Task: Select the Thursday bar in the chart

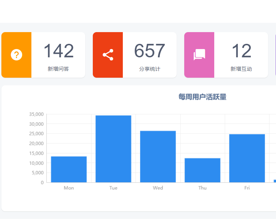Action: pos(202,170)
